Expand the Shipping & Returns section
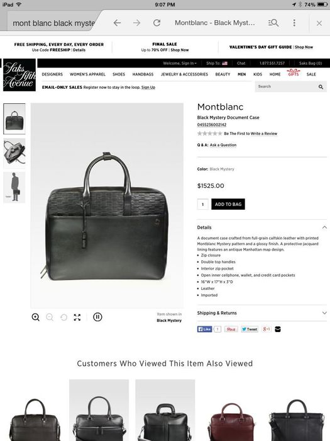Image resolution: width=330 pixels, height=441 pixels. point(324,312)
